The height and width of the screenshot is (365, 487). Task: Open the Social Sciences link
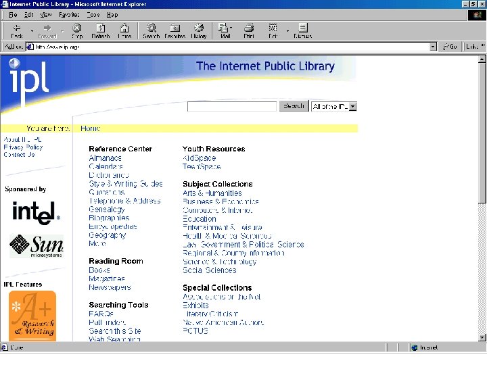209,270
